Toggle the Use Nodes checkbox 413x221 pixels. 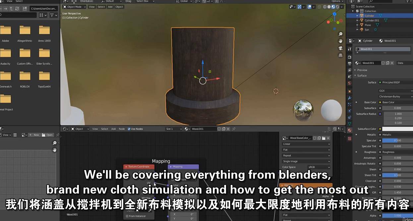point(129,129)
